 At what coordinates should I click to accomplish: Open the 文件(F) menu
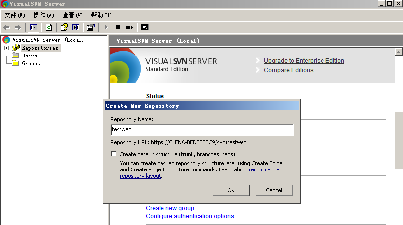click(15, 15)
